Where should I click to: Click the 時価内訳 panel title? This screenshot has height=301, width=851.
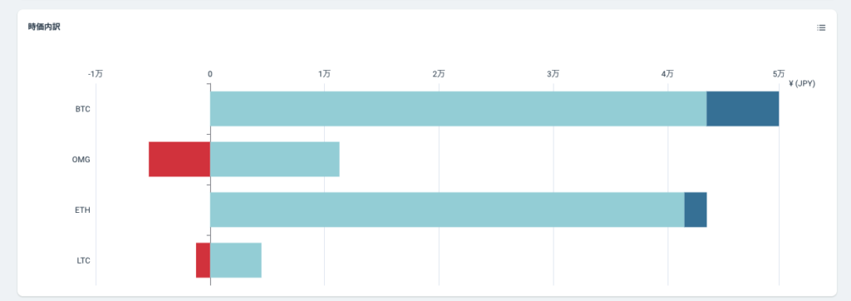click(x=44, y=27)
